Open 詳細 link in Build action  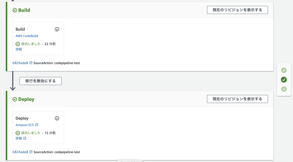pyautogui.click(x=19, y=49)
